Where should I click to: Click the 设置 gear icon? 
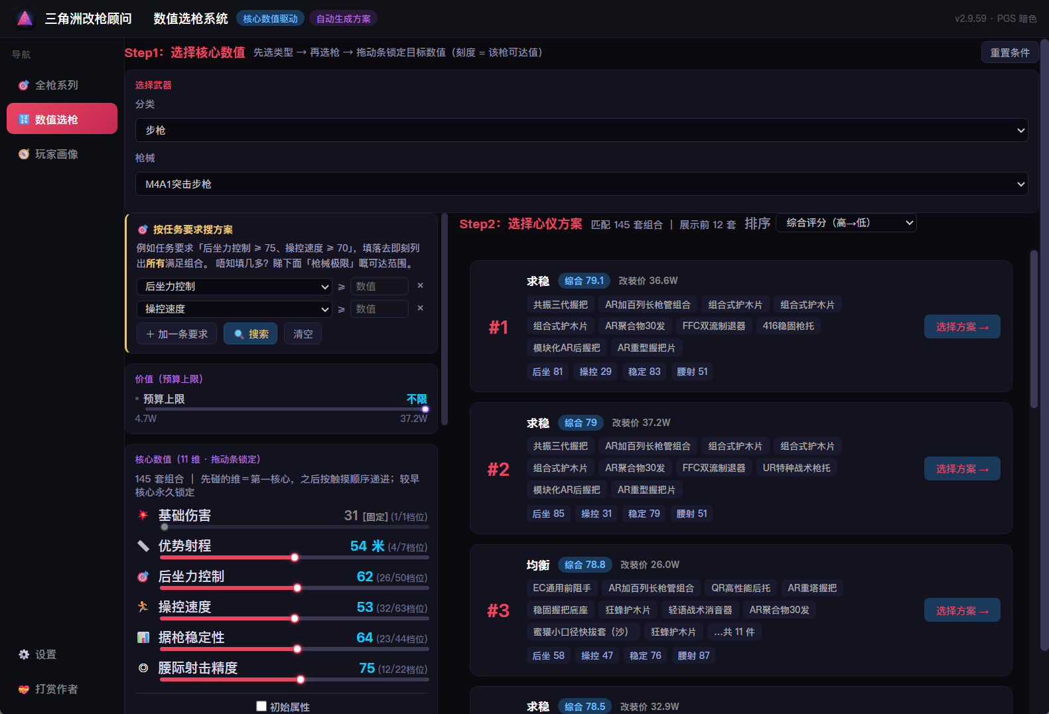click(x=24, y=654)
